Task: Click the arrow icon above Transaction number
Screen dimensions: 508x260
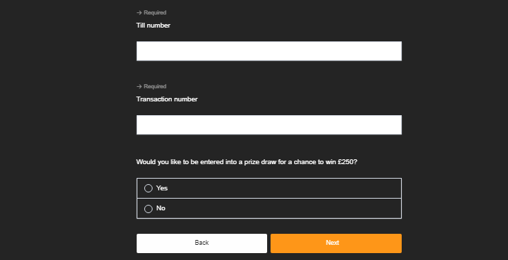Action: (x=139, y=86)
